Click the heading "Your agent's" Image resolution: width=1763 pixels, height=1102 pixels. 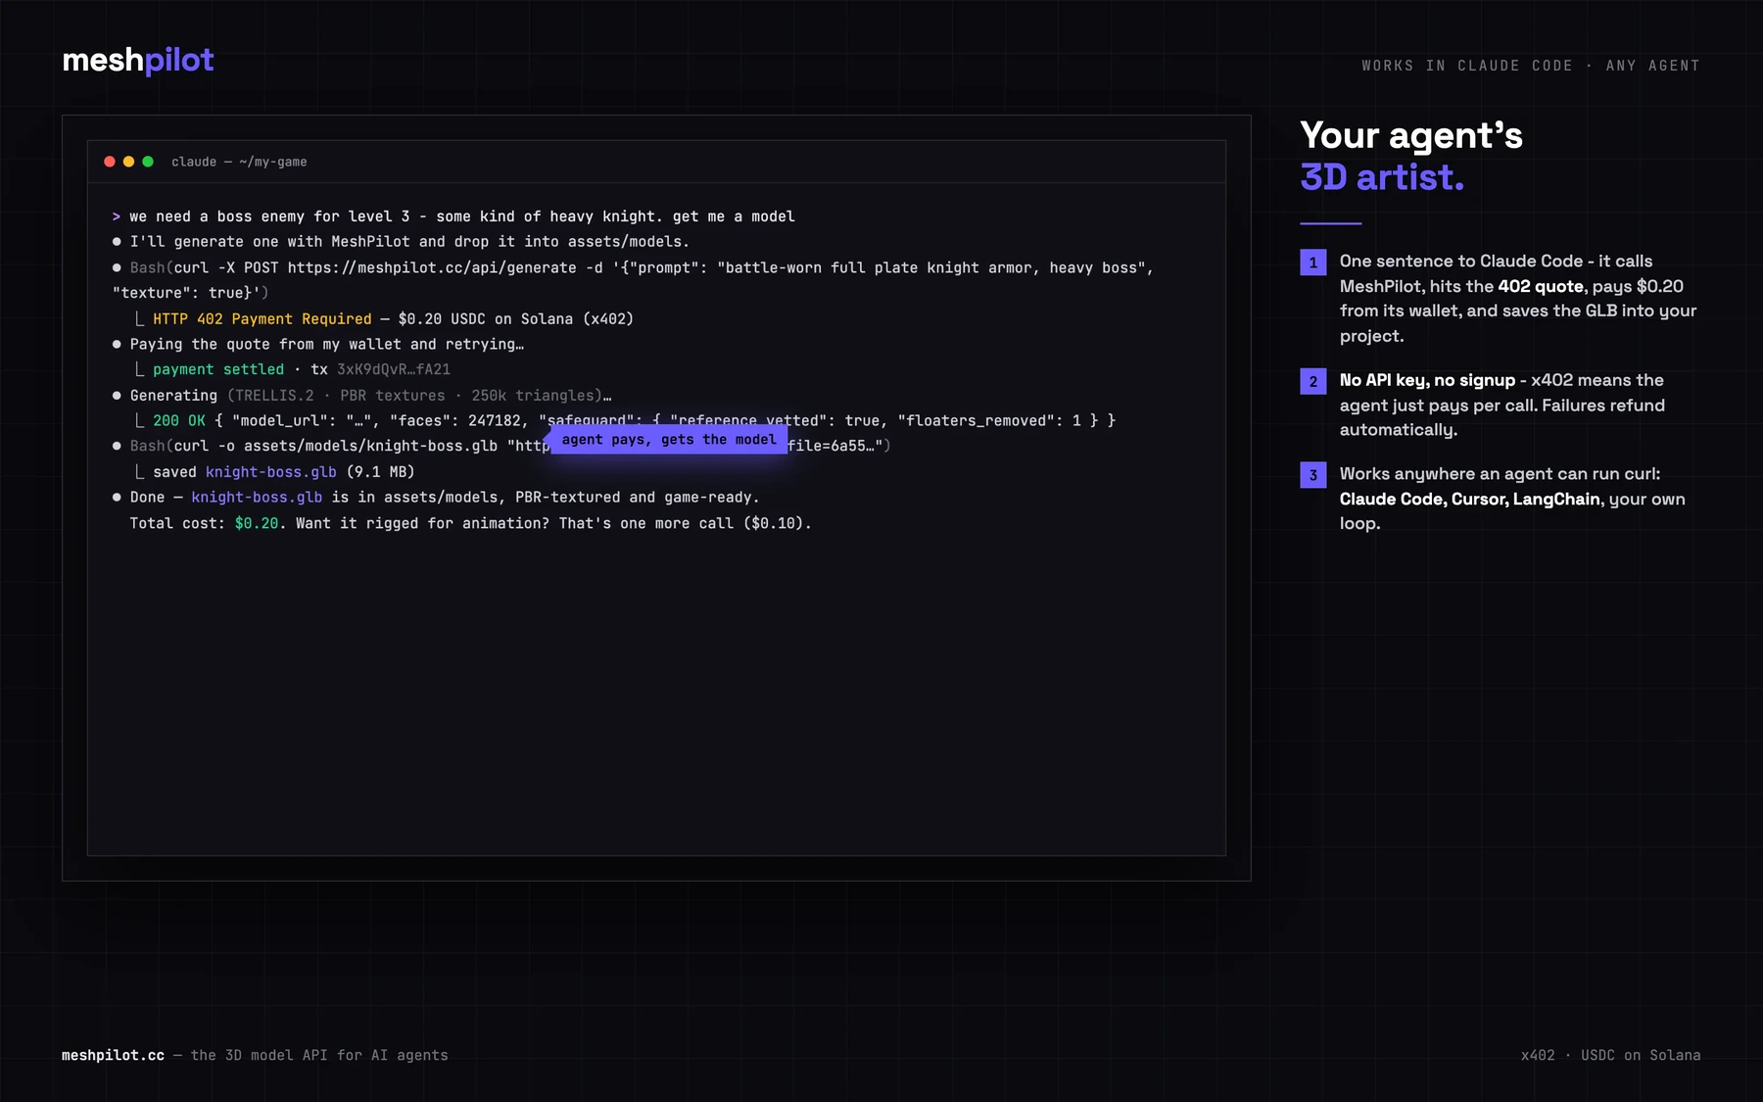coord(1411,135)
